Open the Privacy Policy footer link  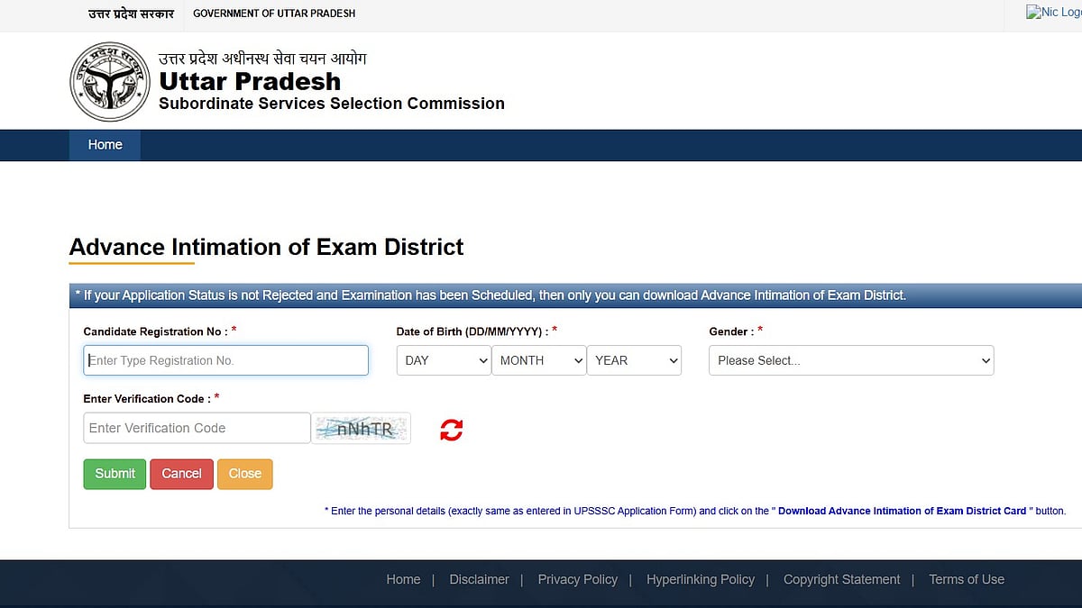pyautogui.click(x=577, y=579)
